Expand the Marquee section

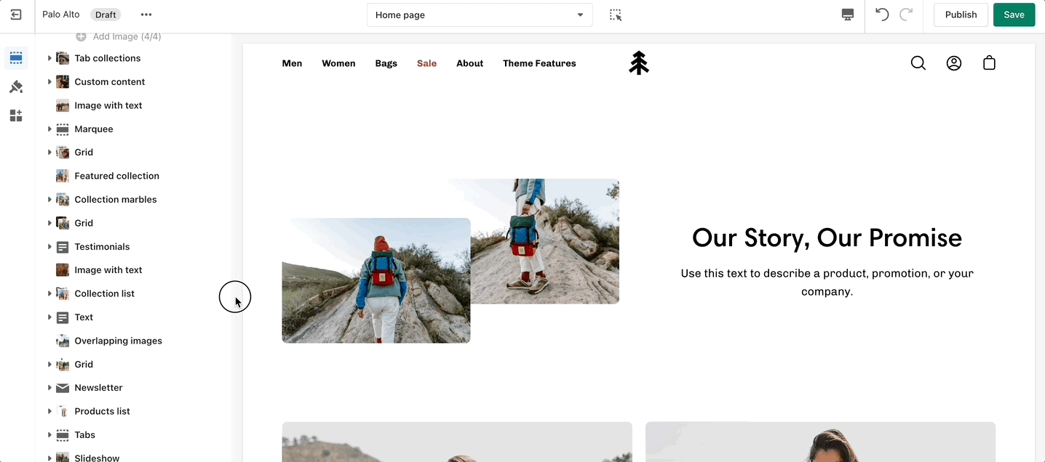(x=49, y=129)
